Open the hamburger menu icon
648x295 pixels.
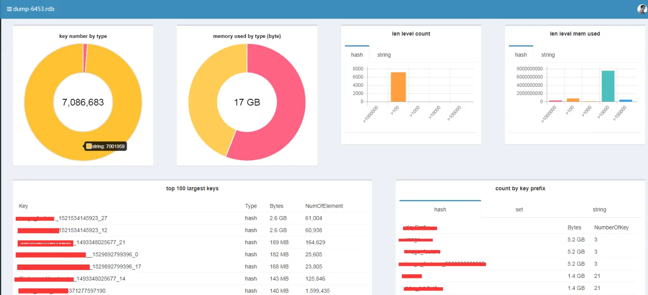[9, 9]
